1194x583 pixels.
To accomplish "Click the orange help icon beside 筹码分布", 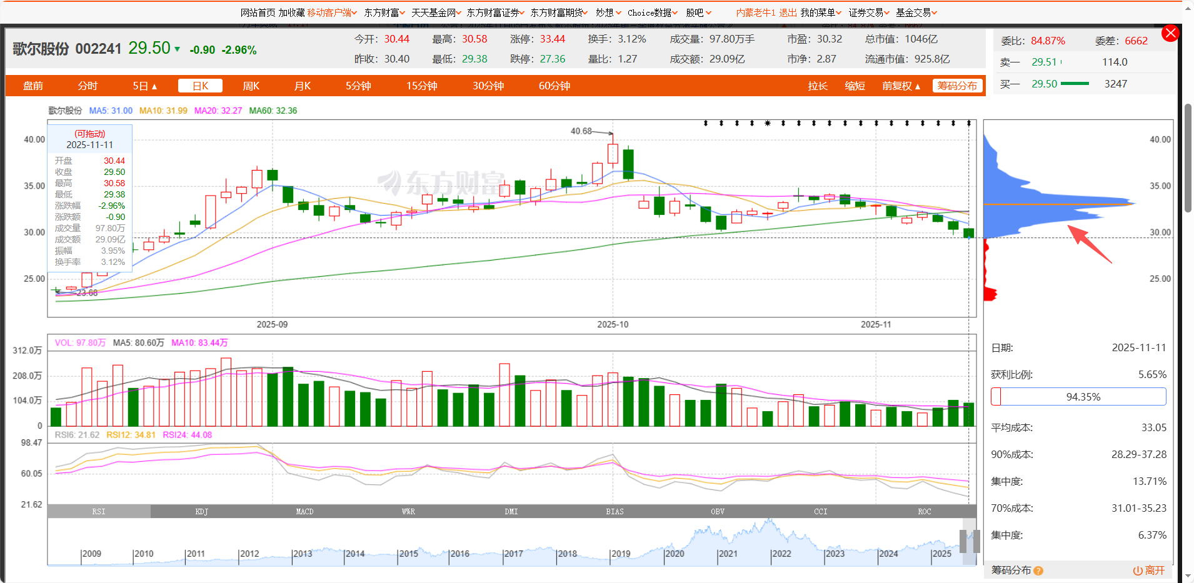I will [1038, 571].
